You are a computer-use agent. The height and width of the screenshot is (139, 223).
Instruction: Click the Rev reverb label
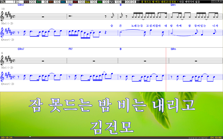pyautogui.click(x=112, y=2)
